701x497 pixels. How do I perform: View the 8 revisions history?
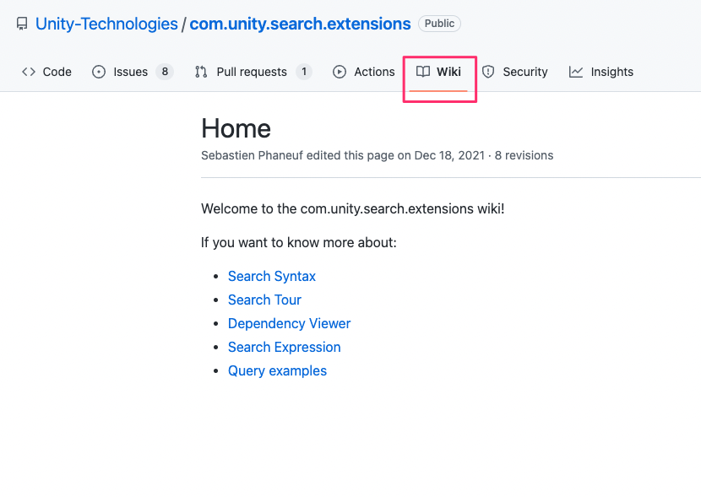524,155
